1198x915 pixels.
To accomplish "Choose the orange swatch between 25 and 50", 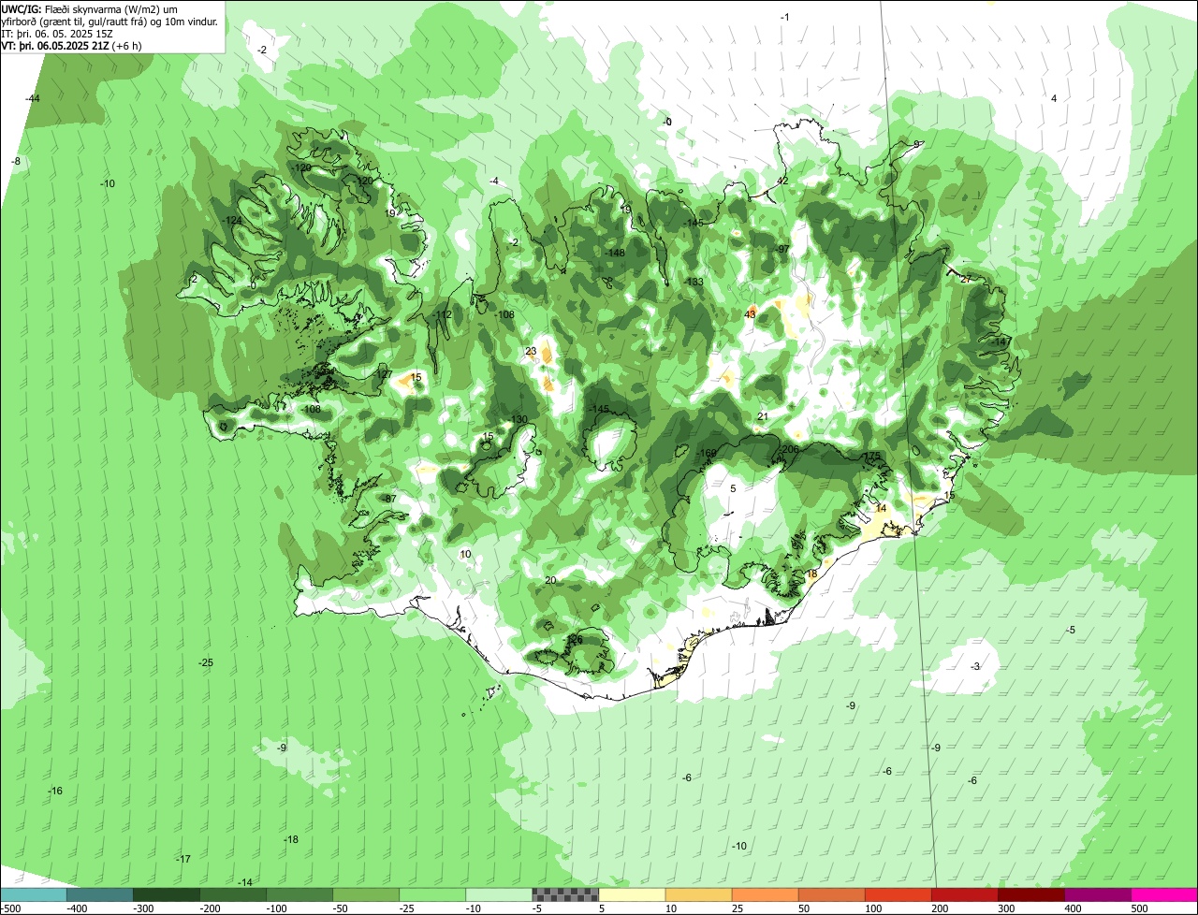I will tap(765, 895).
